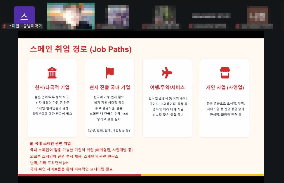The width and height of the screenshot is (284, 183).
Task: Click the red flag icon
Action: point(110,73)
